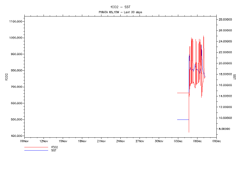Click the red horizontal segment at 500 level
Image resolution: width=241 pixels, height=170 pixels.
pyautogui.click(x=183, y=120)
